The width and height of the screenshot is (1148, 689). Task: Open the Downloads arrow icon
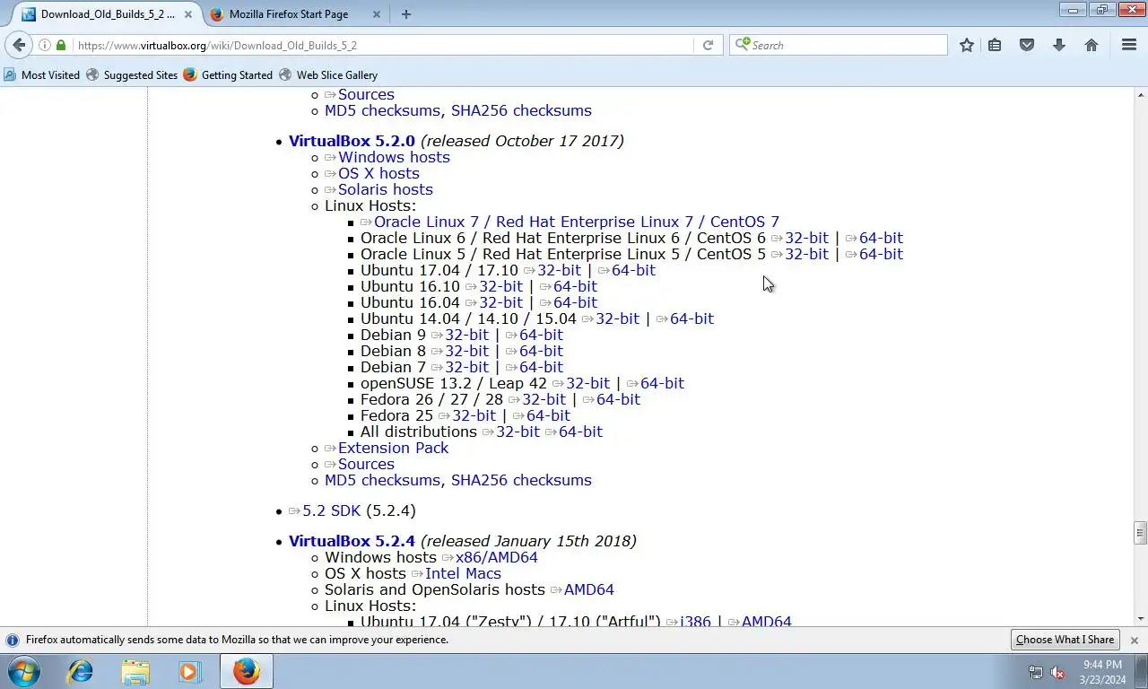(1059, 45)
